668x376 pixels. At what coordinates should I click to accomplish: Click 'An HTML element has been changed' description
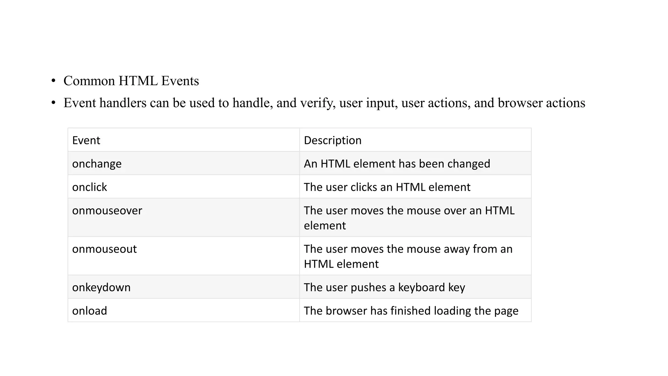pyautogui.click(x=397, y=164)
